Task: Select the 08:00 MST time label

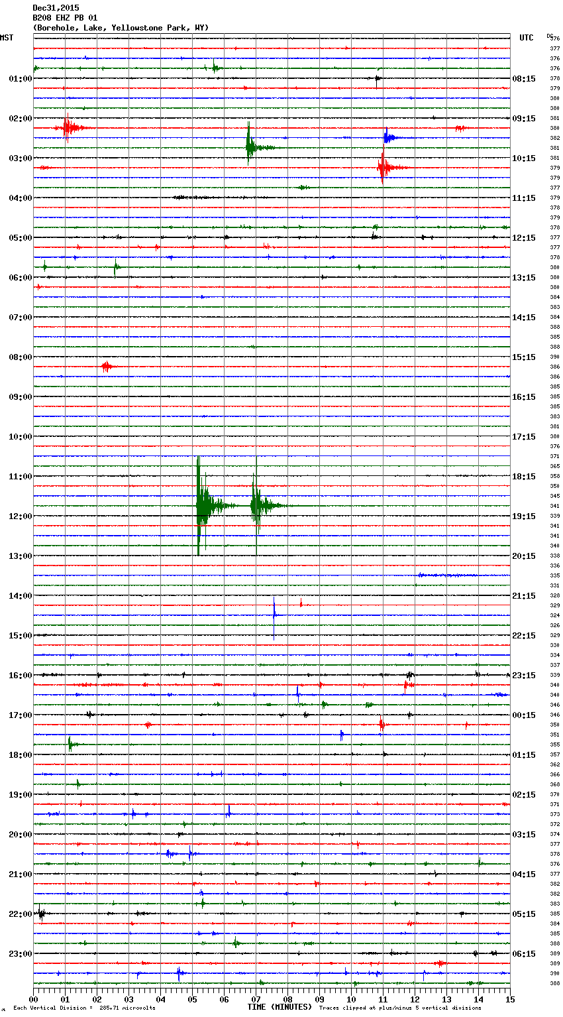Action: (21, 357)
